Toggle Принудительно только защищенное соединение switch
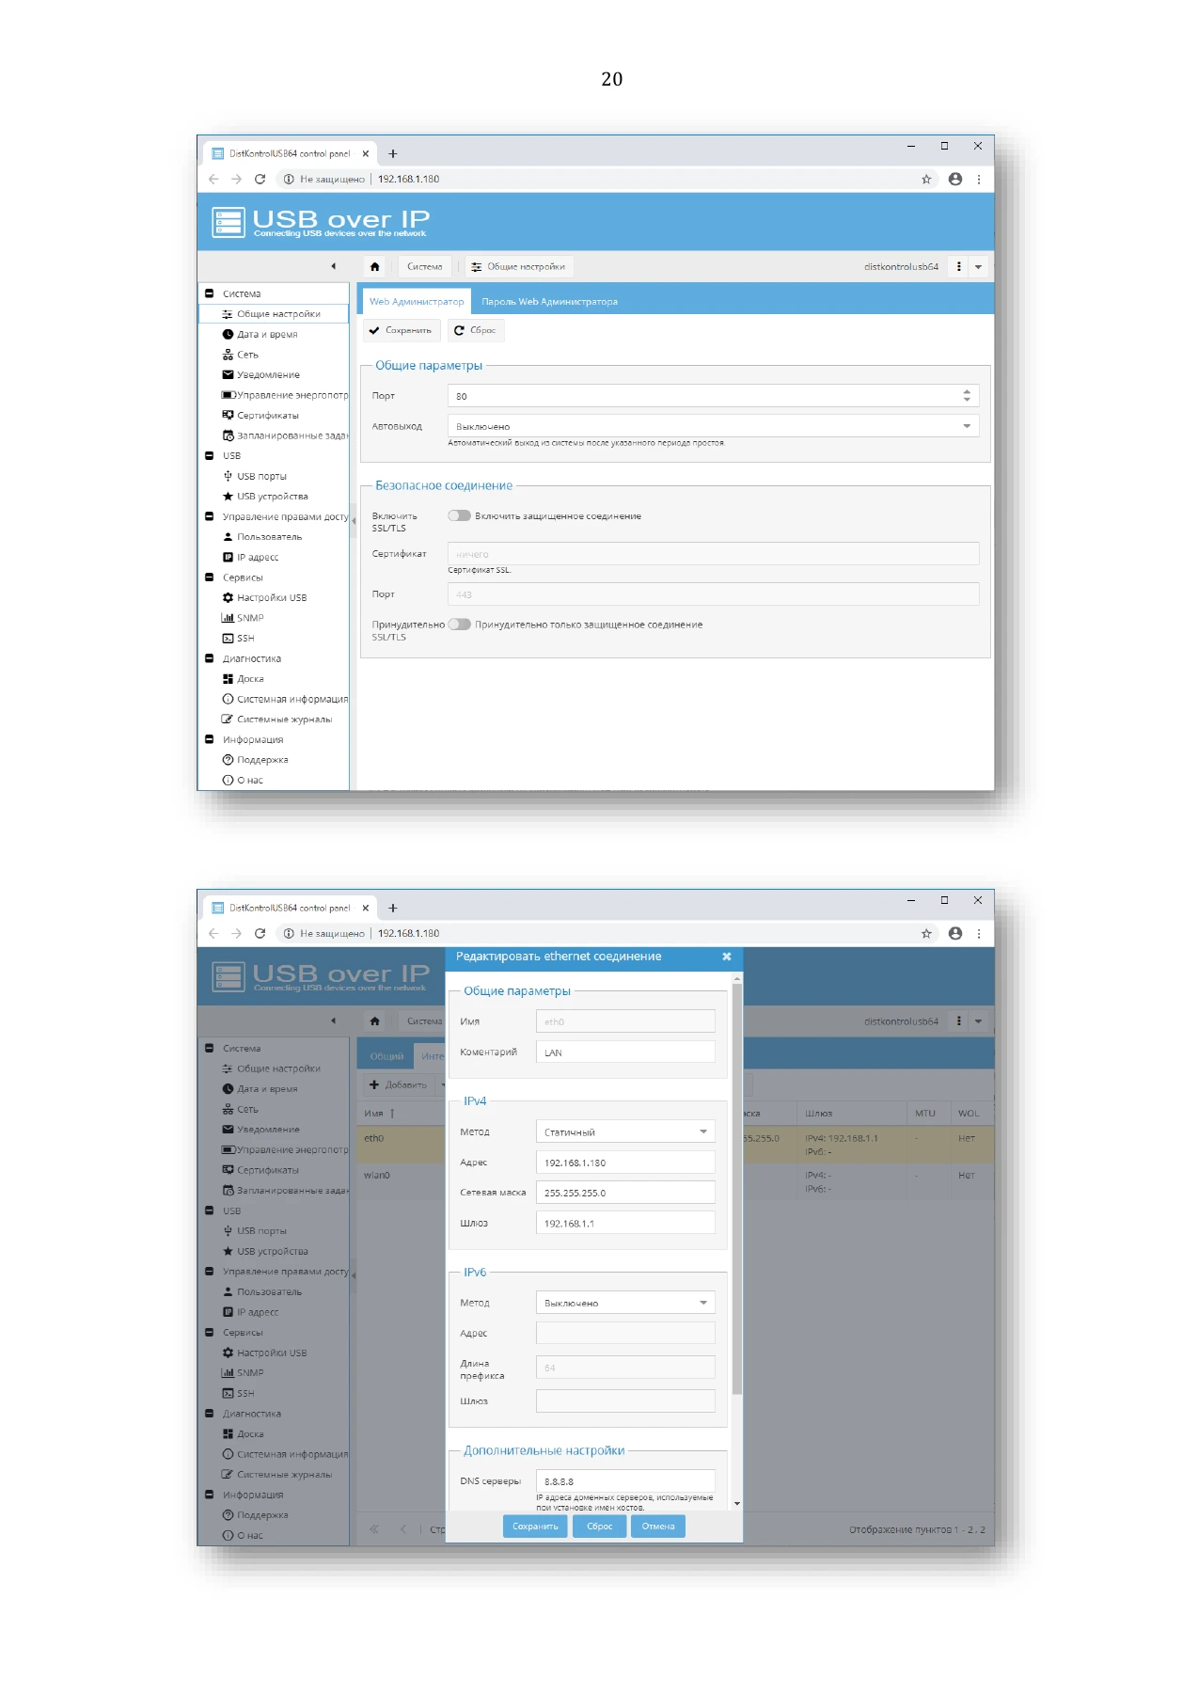This screenshot has width=1198, height=1693. tap(459, 625)
